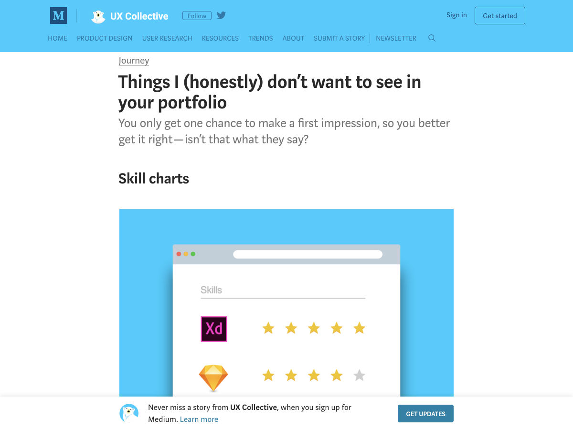This screenshot has width=573, height=430.
Task: Click the first gold star in Xd row
Action: pos(268,328)
